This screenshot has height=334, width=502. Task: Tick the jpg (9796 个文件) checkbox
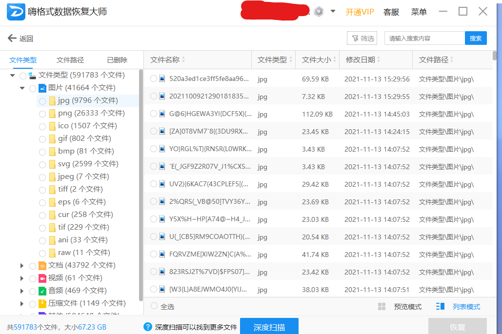click(42, 101)
